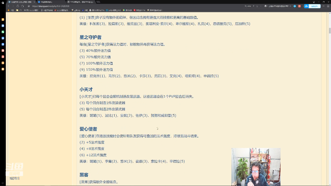331x186 pixels.
Task: Click the blue cloud upload icon
Action: pyautogui.click(x=306, y=6)
